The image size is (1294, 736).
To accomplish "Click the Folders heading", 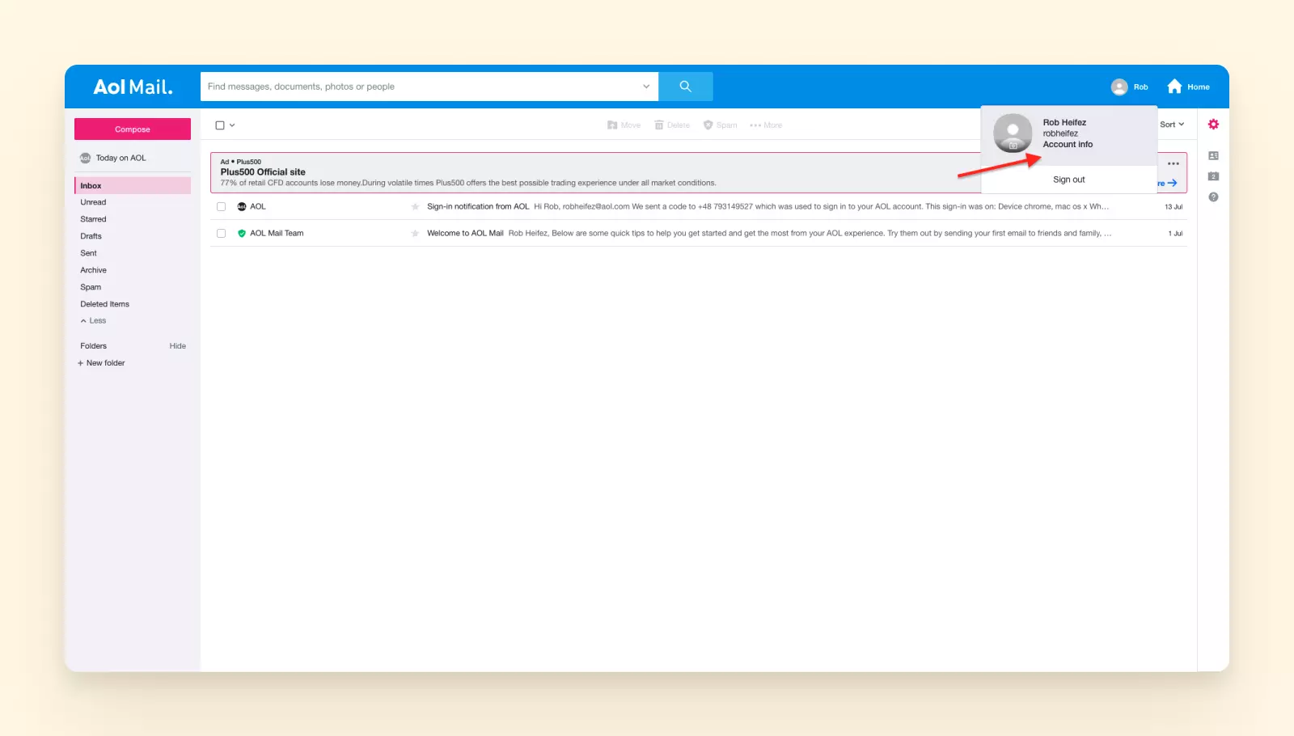I will (93, 346).
